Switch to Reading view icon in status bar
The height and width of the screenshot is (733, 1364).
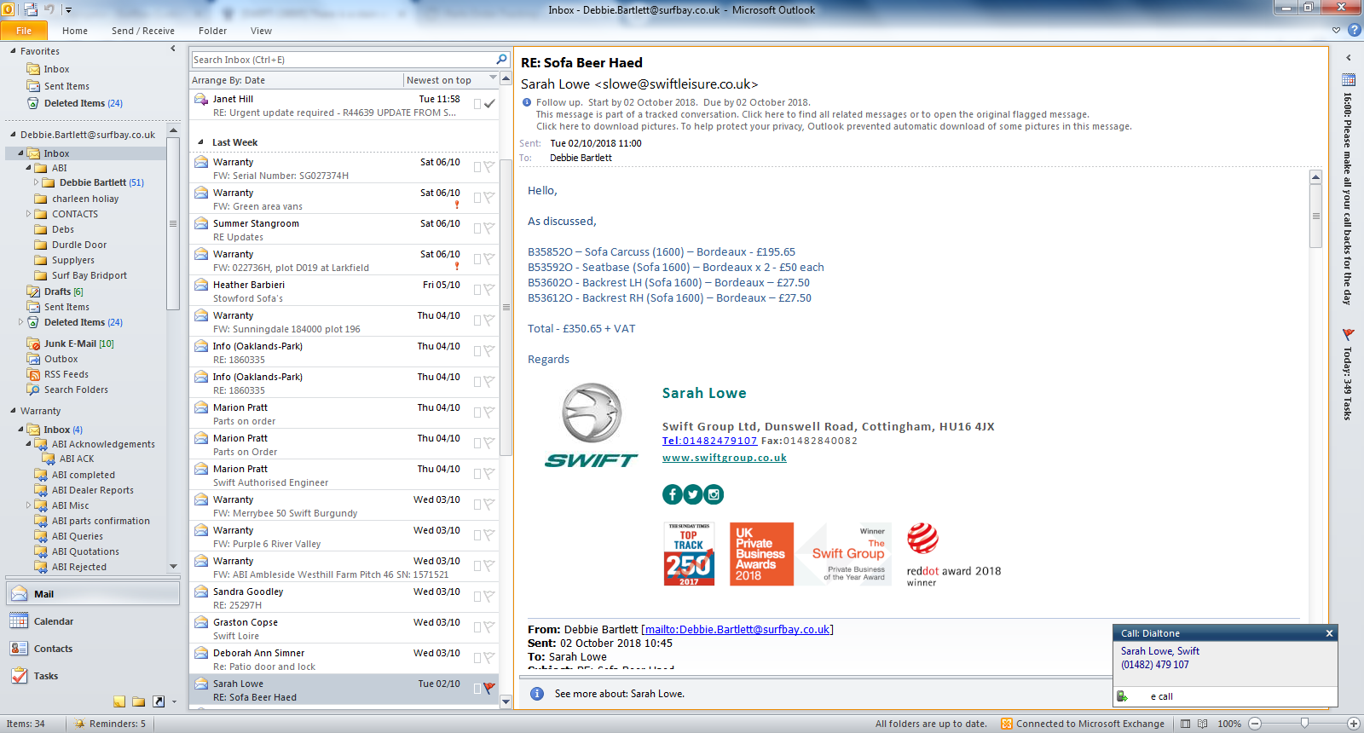[1202, 724]
